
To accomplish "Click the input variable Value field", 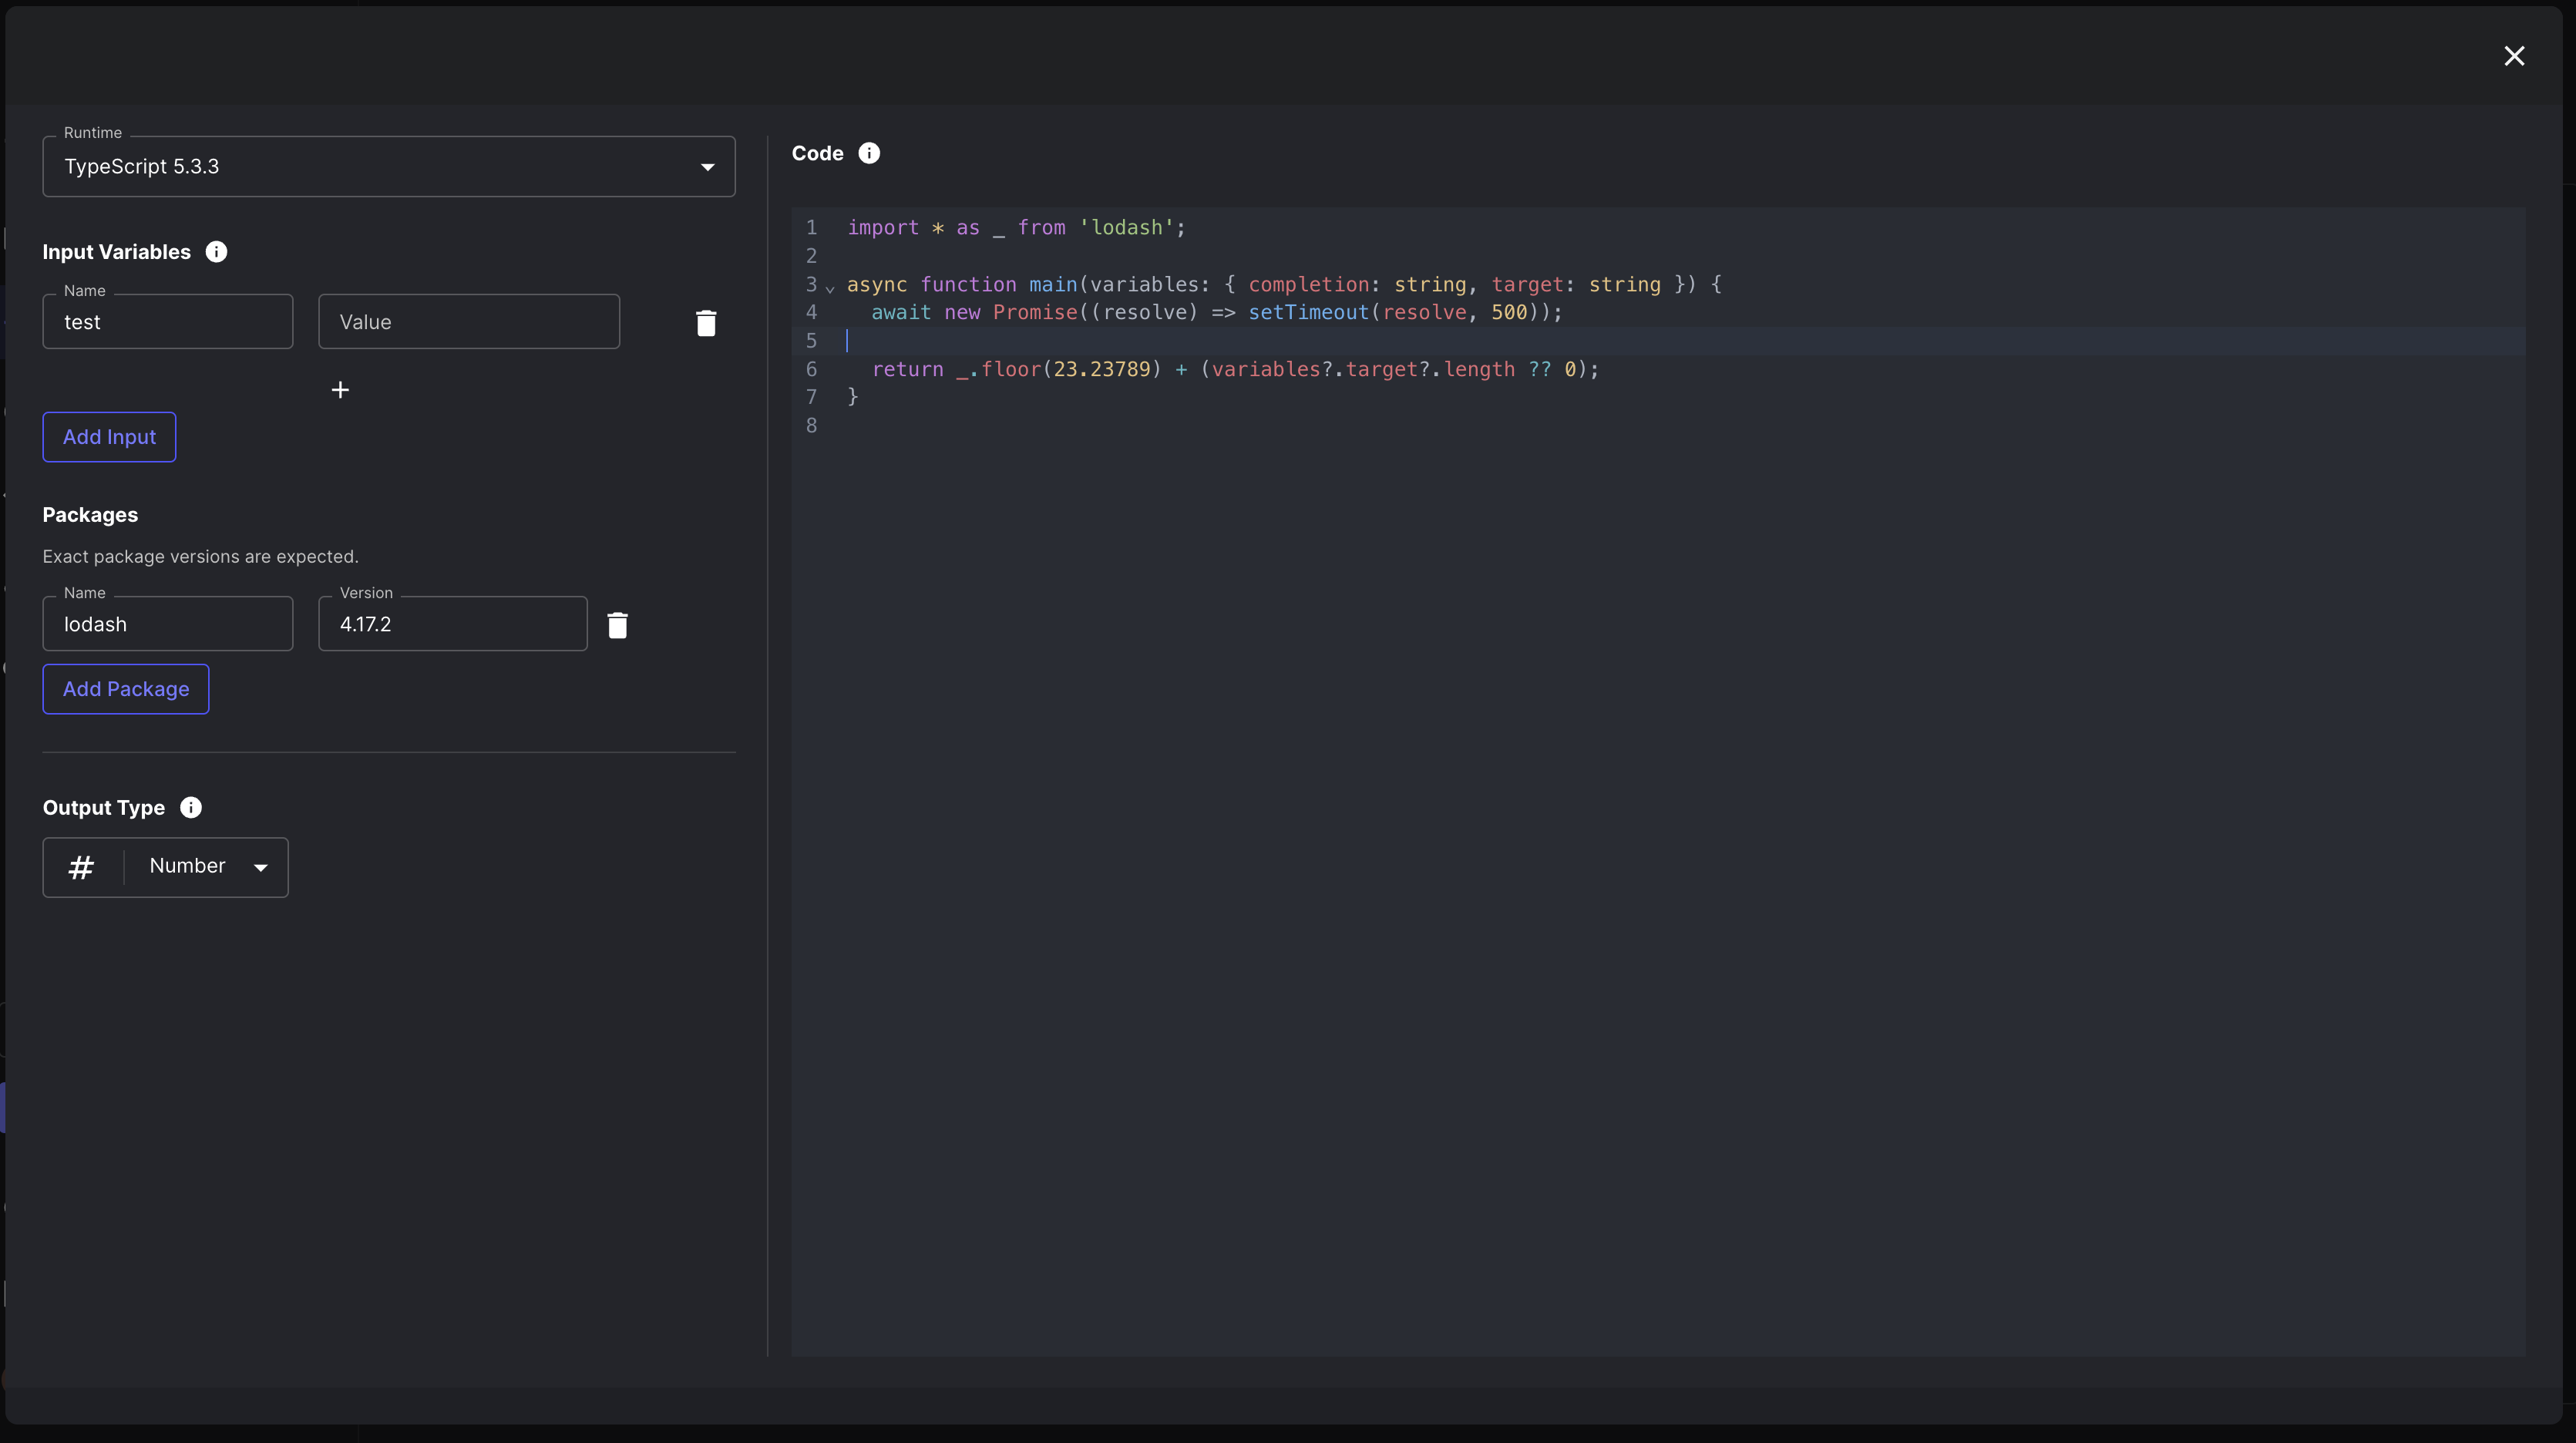I will click(469, 322).
